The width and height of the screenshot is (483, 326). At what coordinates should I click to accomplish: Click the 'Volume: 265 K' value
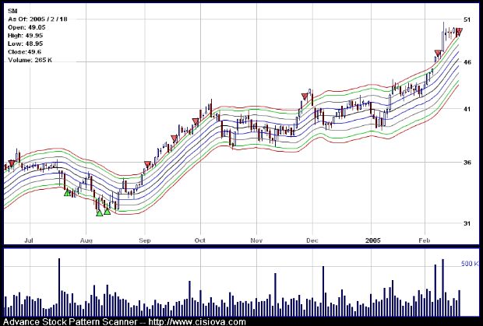(30, 60)
